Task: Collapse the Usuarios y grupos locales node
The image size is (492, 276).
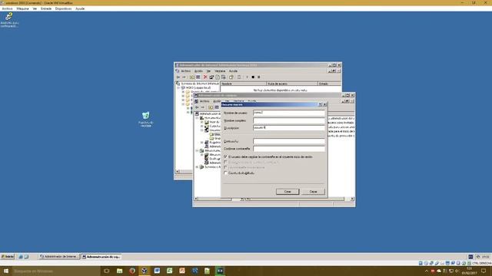Action: (202, 130)
